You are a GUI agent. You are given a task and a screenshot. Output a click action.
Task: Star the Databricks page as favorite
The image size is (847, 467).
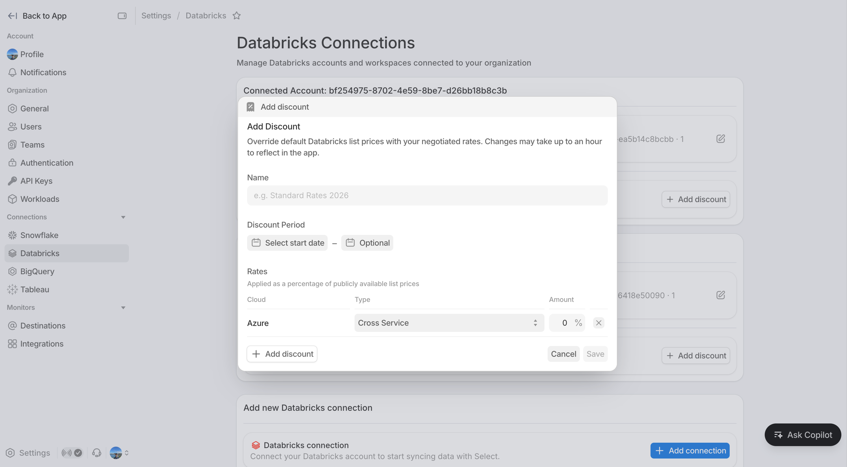(236, 16)
